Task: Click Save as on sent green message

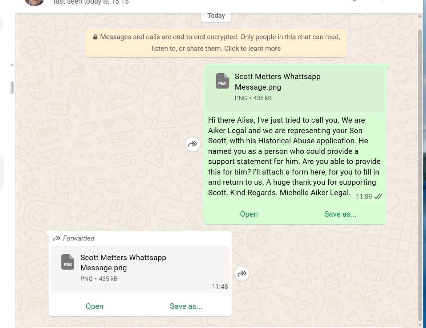Action: 340,214
